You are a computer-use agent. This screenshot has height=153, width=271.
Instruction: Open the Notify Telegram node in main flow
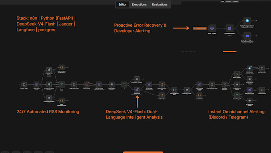249,68
